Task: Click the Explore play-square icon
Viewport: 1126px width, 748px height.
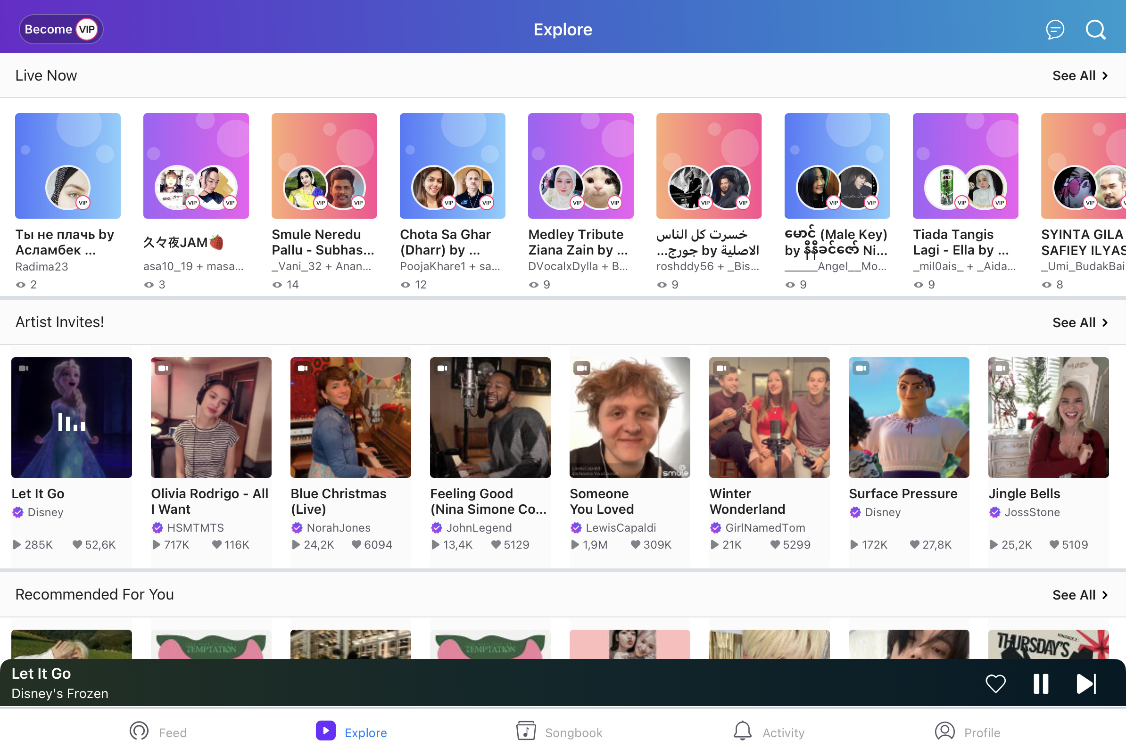Action: point(325,731)
